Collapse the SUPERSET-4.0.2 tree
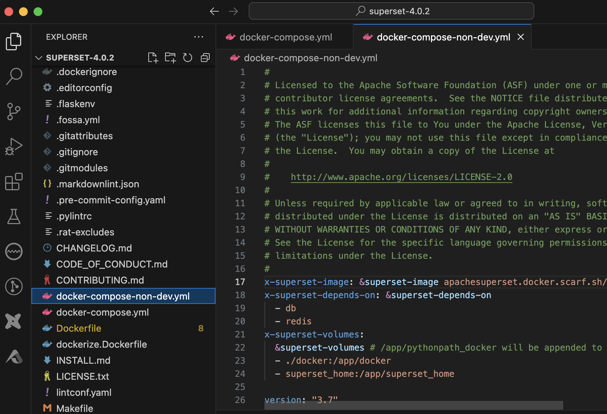This screenshot has width=607, height=414. point(39,57)
